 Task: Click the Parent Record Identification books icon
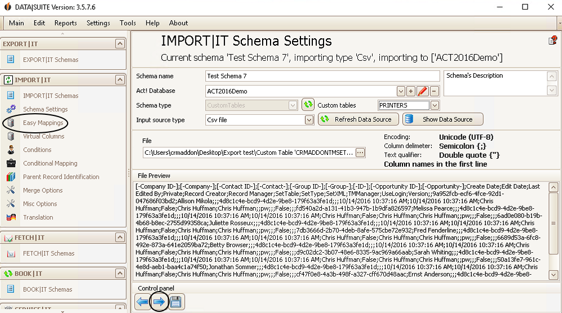pyautogui.click(x=11, y=177)
